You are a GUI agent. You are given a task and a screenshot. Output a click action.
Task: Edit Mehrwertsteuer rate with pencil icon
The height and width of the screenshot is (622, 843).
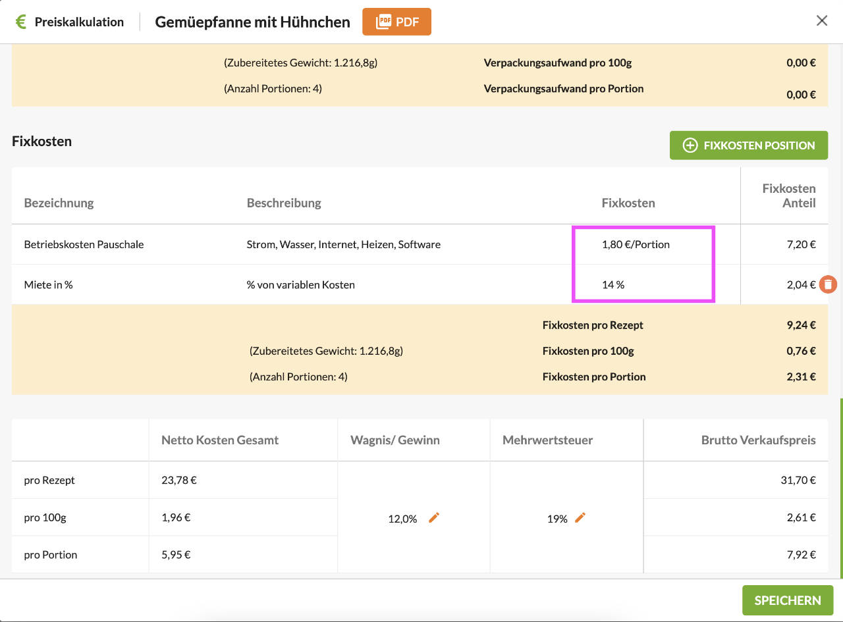coord(580,518)
